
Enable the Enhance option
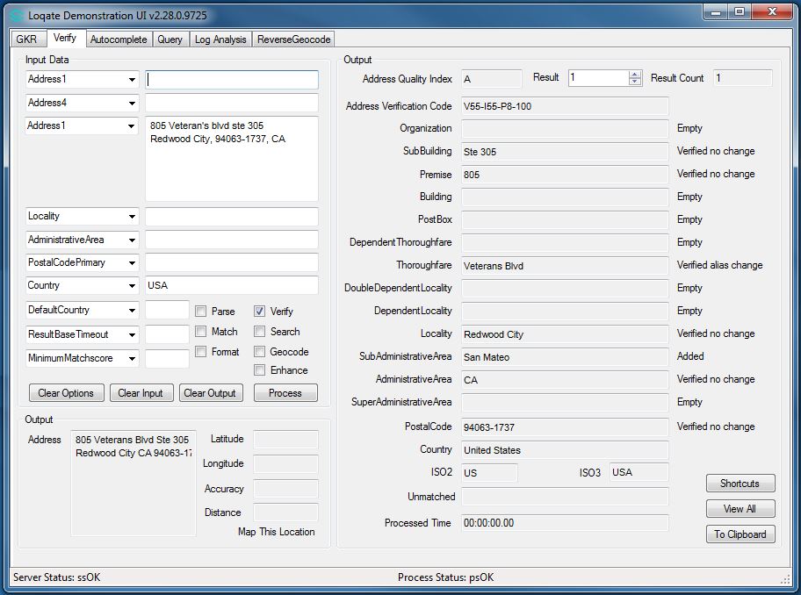click(258, 369)
